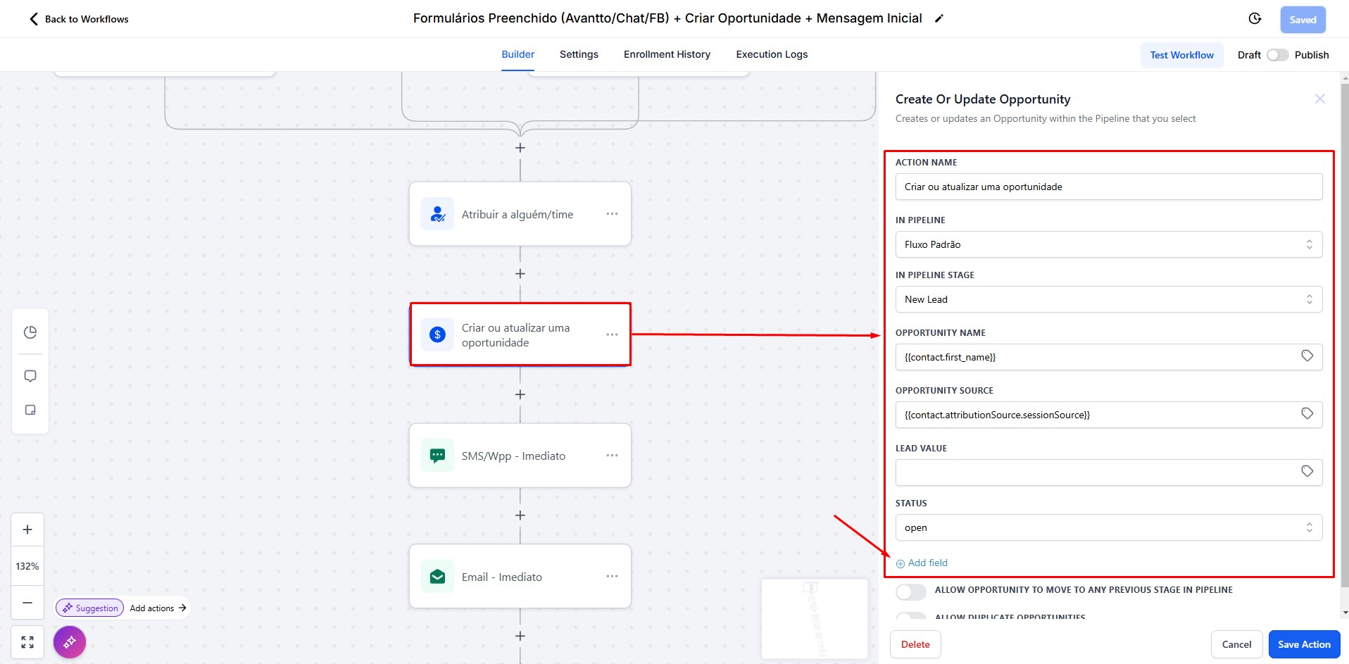The image size is (1349, 664).
Task: Open options menu for SMS/Wpp - Imediato
Action: click(612, 456)
